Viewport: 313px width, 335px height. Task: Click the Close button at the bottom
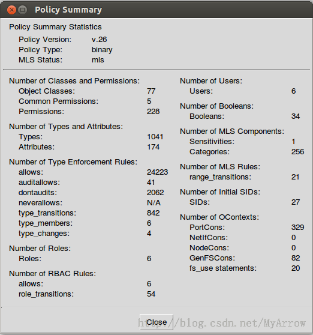(156, 322)
